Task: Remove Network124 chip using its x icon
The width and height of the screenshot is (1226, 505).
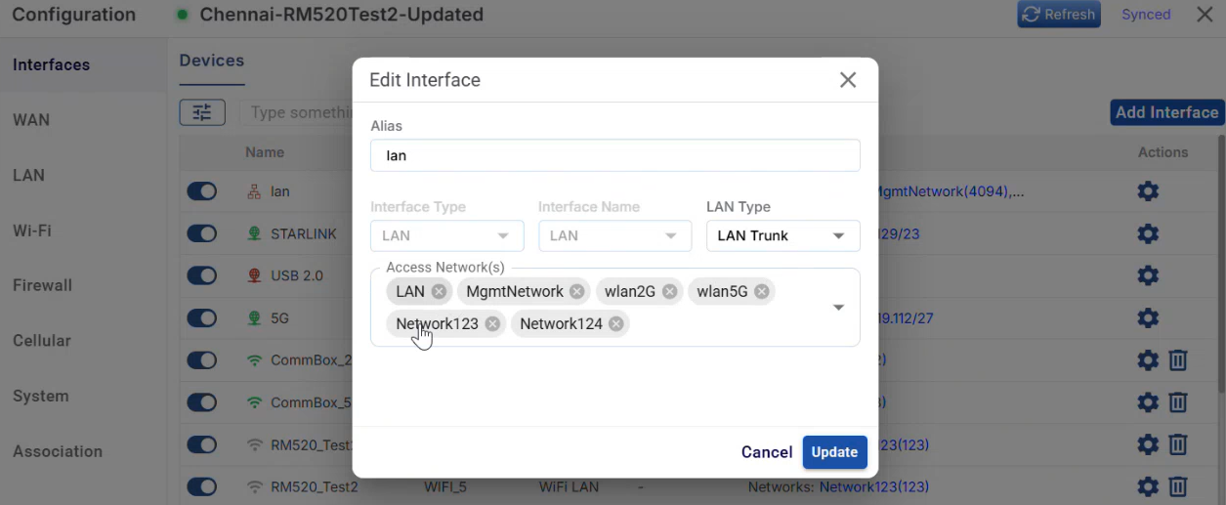Action: [x=615, y=323]
